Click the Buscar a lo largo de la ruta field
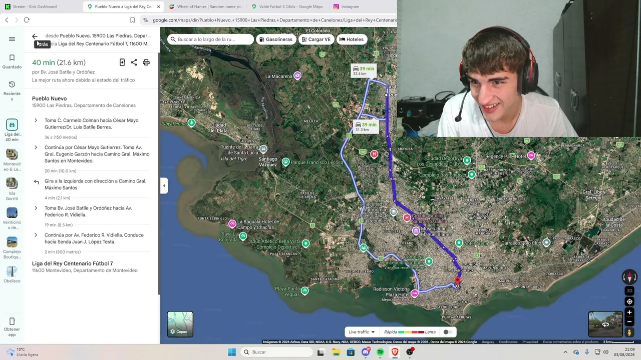 [210, 39]
